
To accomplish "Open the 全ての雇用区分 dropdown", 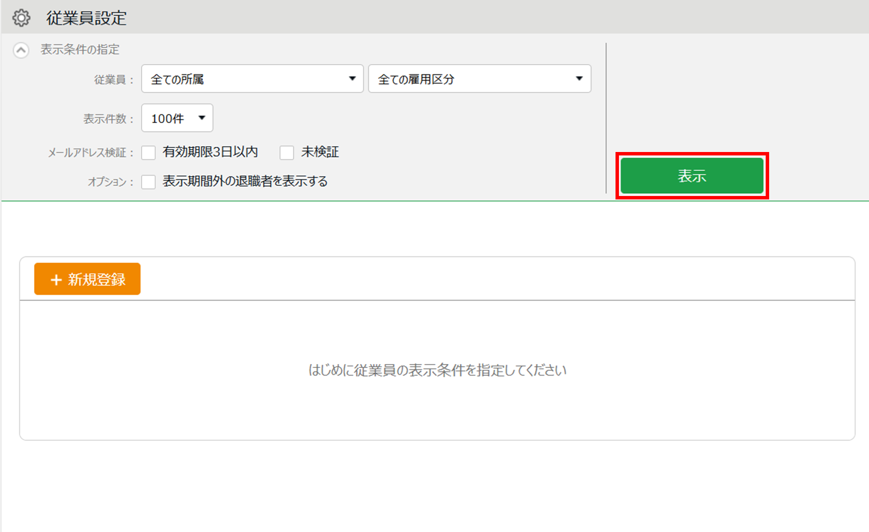I will point(480,79).
